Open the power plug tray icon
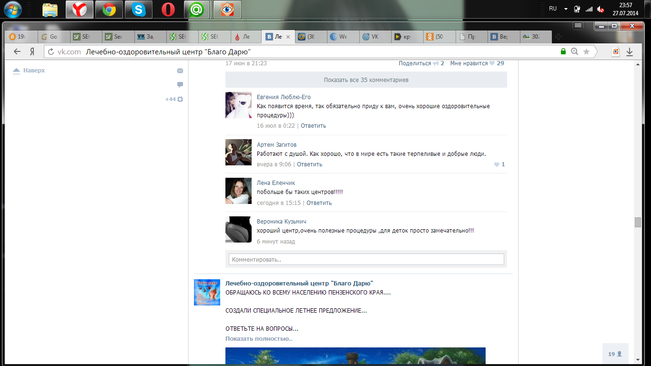Image resolution: width=651 pixels, height=366 pixels. click(578, 9)
